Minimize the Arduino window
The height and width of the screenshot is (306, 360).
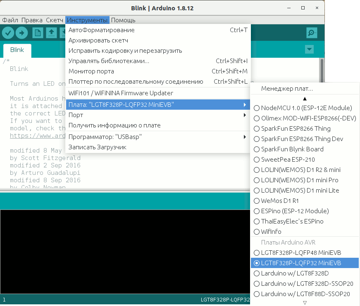289,8
